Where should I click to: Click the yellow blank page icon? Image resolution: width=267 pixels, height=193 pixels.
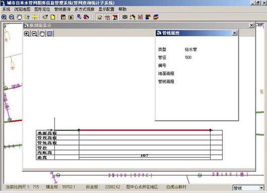[x=53, y=17]
